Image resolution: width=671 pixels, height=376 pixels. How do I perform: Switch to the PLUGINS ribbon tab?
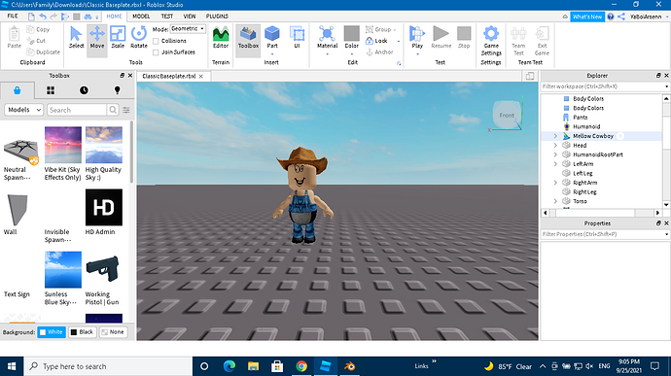coord(217,17)
